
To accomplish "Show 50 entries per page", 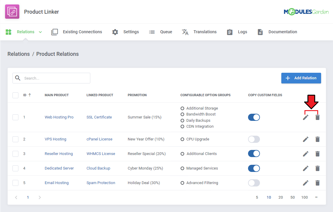I will 293,197.
